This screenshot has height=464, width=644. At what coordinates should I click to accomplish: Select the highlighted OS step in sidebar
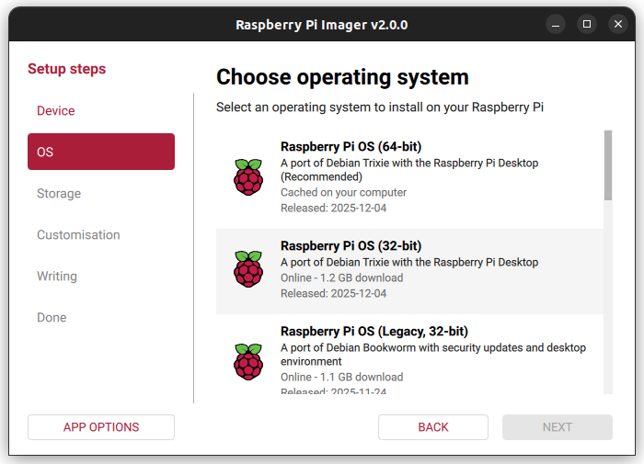click(101, 152)
